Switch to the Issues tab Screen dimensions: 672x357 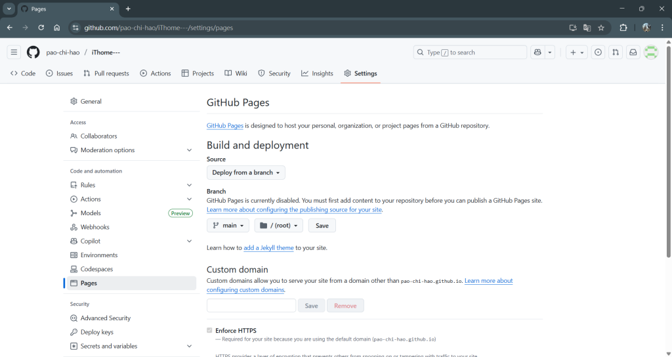60,73
